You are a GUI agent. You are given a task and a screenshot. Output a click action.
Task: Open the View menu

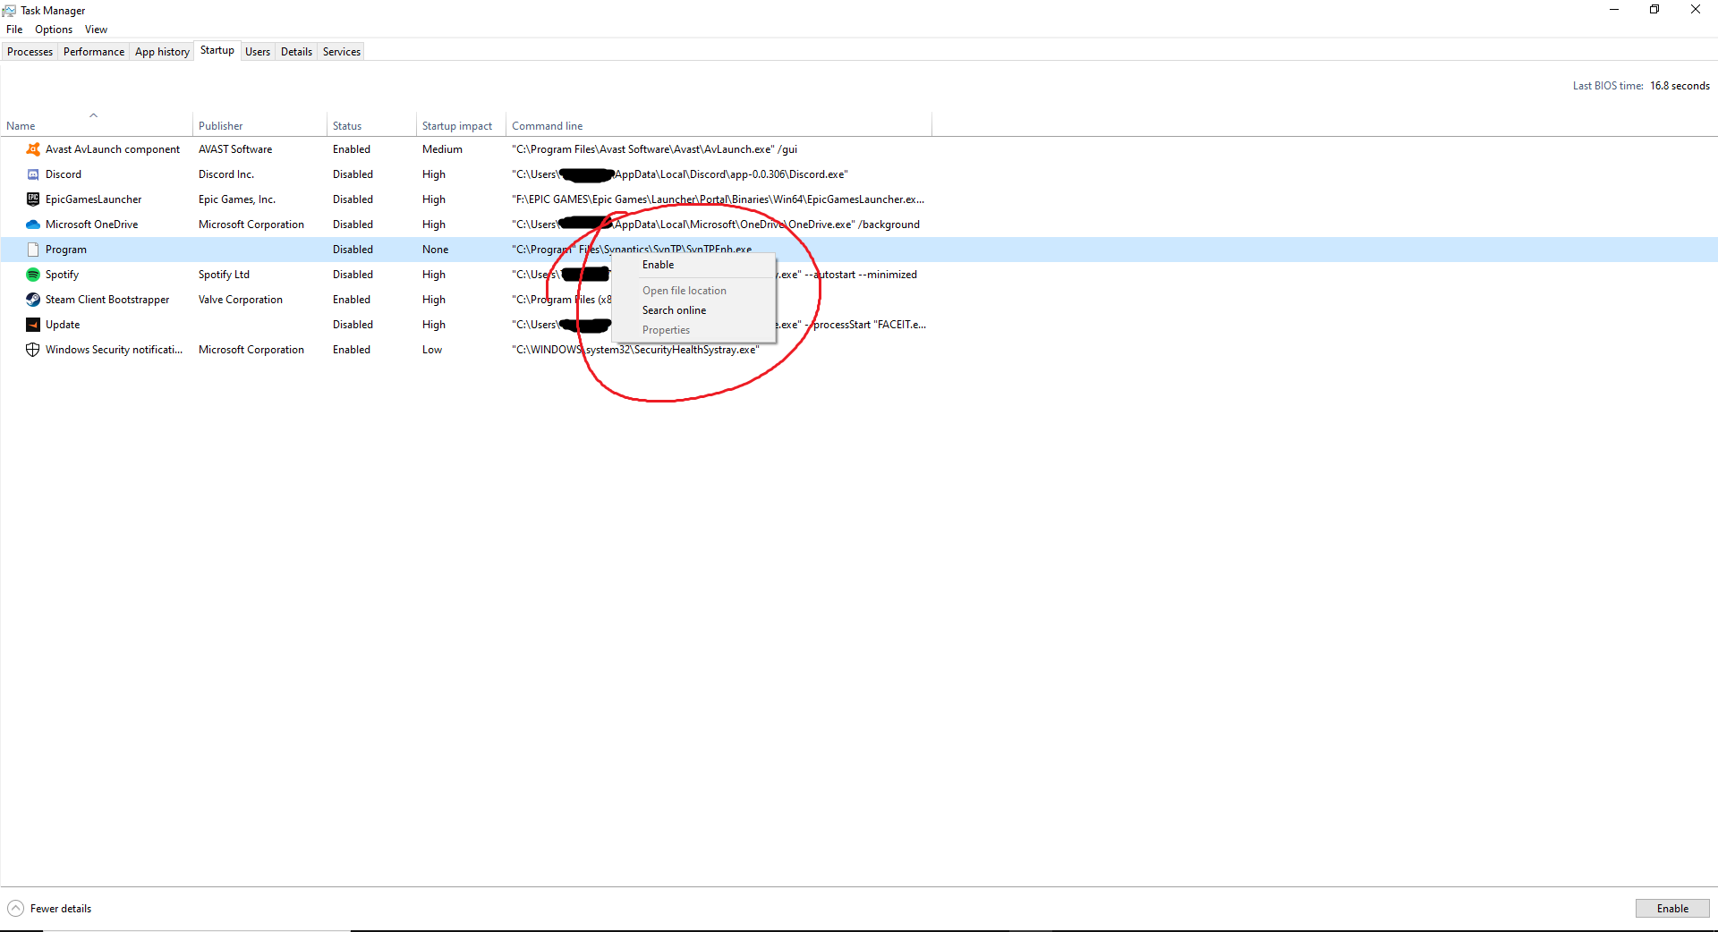click(96, 30)
